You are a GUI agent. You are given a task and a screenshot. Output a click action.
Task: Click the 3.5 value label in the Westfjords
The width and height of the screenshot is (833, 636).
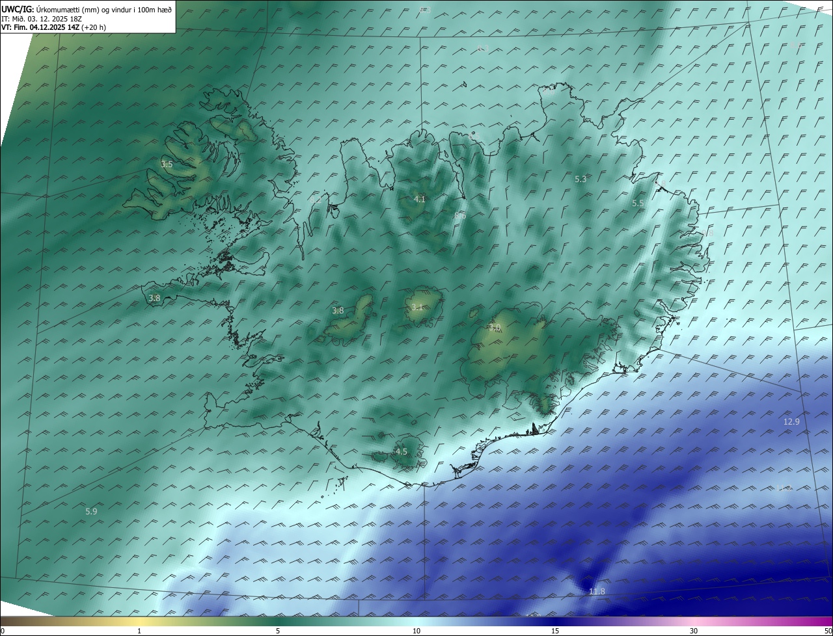click(167, 165)
